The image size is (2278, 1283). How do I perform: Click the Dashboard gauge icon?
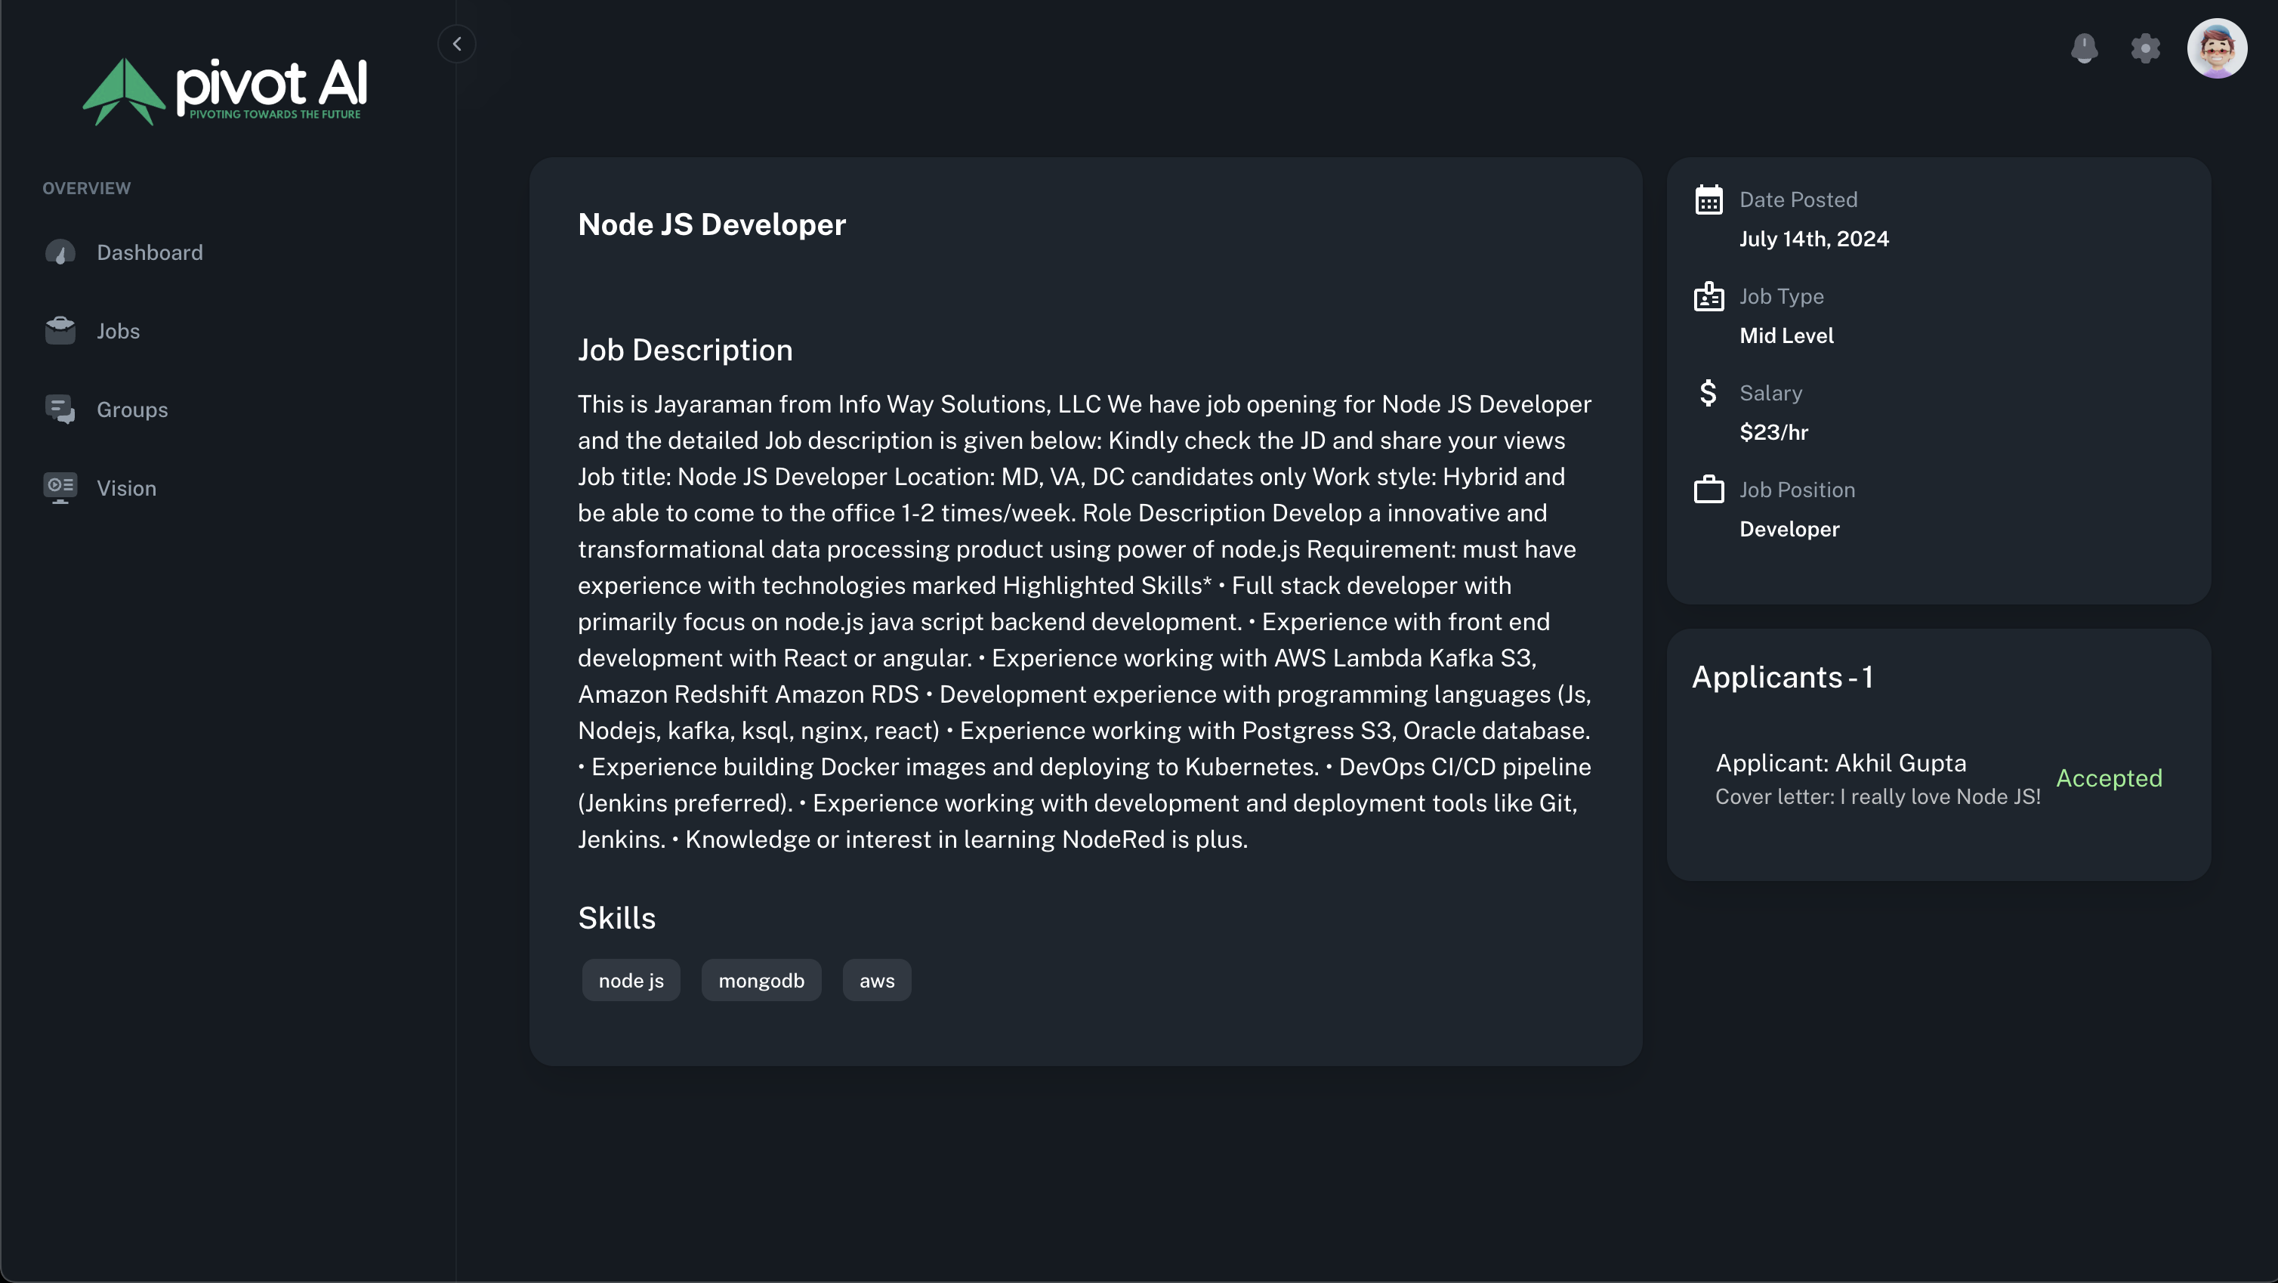60,253
